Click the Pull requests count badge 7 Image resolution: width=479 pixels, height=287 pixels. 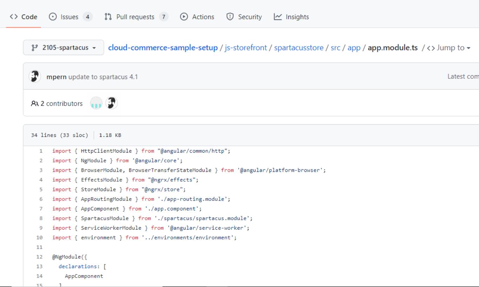163,17
